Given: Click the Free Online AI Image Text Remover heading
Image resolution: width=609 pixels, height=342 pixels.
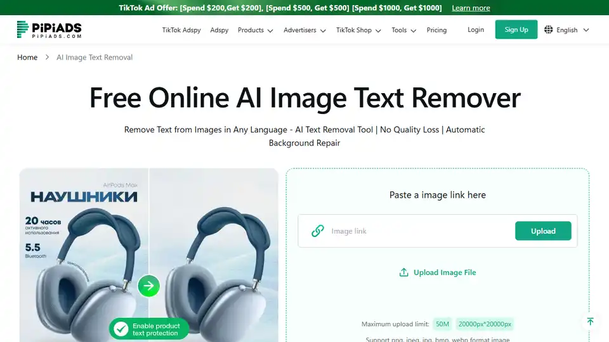Looking at the screenshot, I should click(305, 98).
